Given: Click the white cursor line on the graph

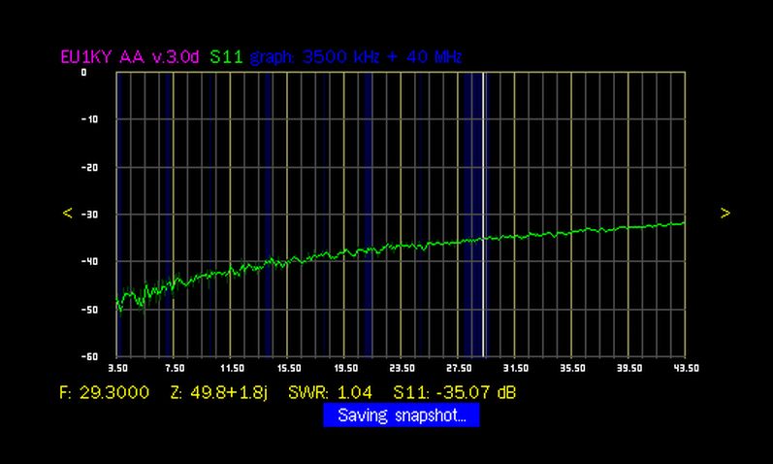Looking at the screenshot, I should pyautogui.click(x=483, y=214).
